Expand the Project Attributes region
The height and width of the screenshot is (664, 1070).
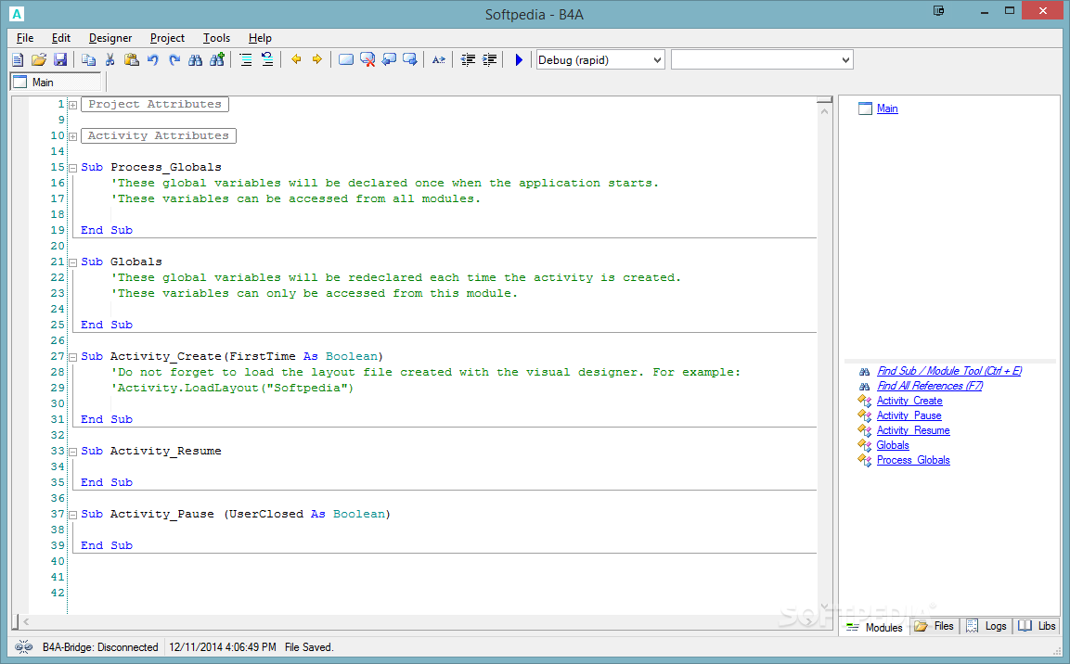[72, 105]
